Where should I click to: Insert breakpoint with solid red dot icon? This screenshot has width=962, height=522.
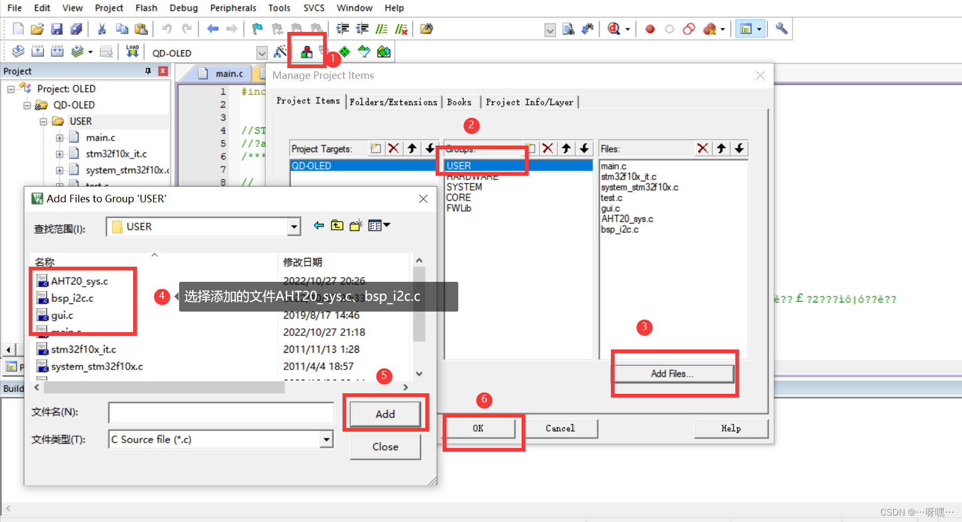[x=650, y=29]
